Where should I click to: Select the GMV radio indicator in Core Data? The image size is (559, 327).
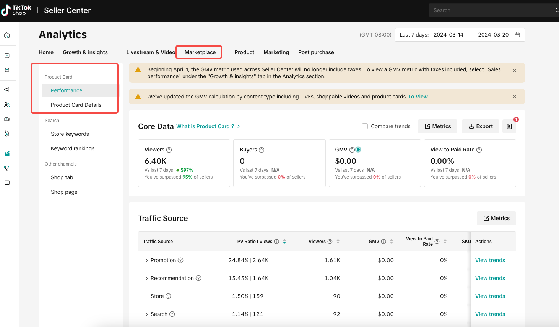(x=358, y=150)
